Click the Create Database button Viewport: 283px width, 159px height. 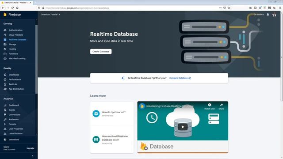101,52
